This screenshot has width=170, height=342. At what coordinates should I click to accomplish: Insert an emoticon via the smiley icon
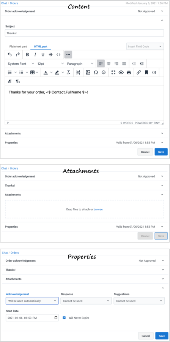(104, 73)
